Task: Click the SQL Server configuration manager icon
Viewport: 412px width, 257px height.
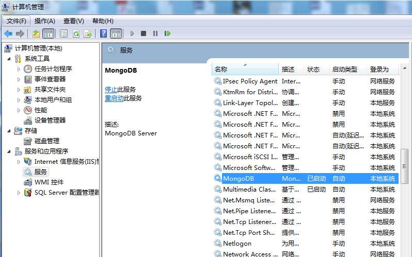Action: 28,193
